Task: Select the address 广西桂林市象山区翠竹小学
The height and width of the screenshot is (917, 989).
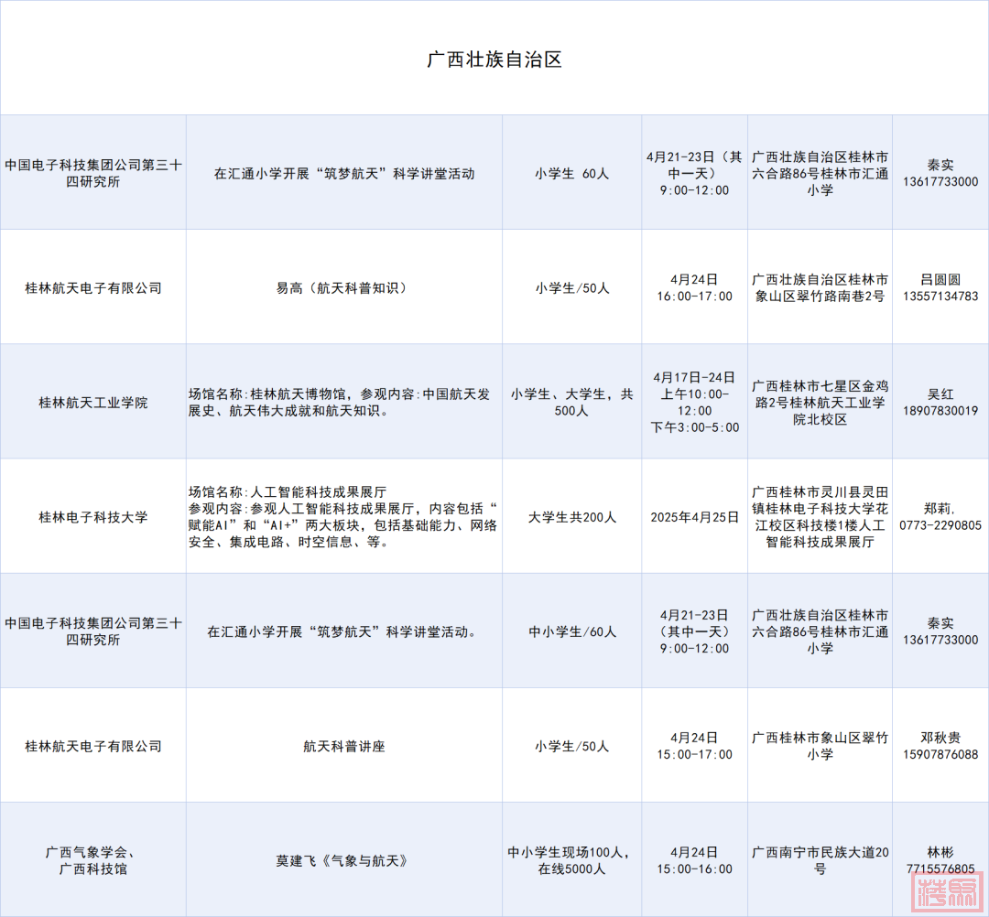Action: [x=820, y=746]
